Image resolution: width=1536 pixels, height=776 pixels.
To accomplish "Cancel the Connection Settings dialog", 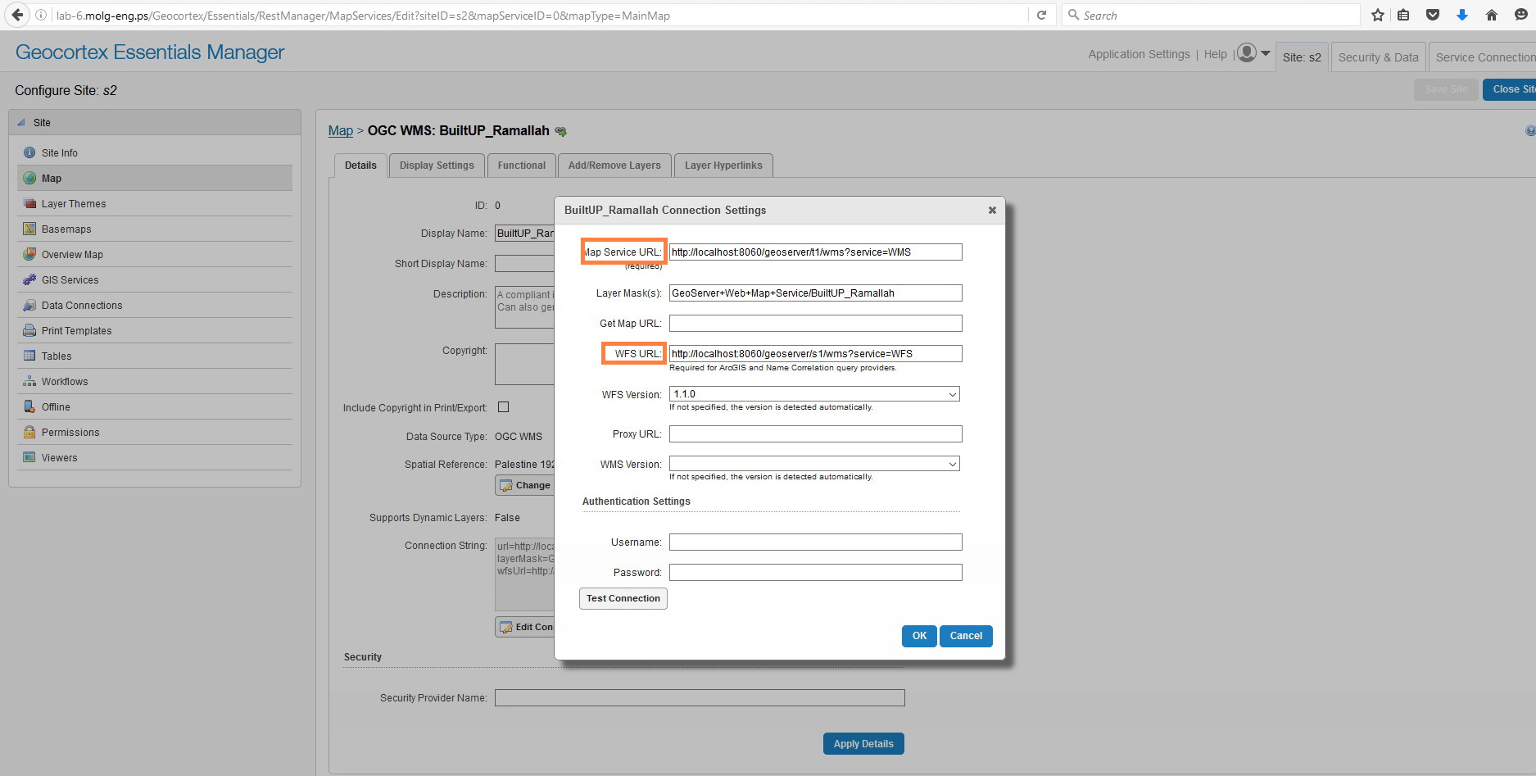I will [966, 636].
